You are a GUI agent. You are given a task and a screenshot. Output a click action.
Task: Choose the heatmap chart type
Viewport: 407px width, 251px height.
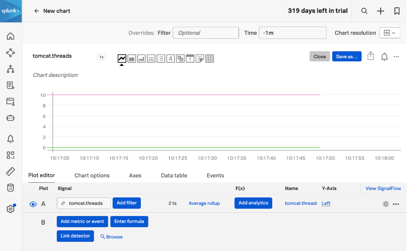coord(180,59)
